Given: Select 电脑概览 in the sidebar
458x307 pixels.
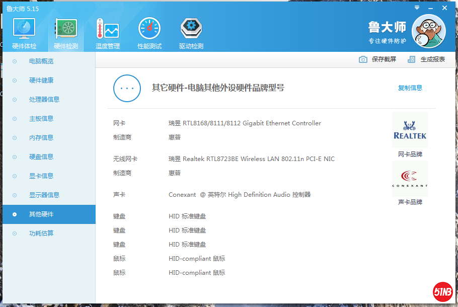Looking at the screenshot, I should point(41,61).
